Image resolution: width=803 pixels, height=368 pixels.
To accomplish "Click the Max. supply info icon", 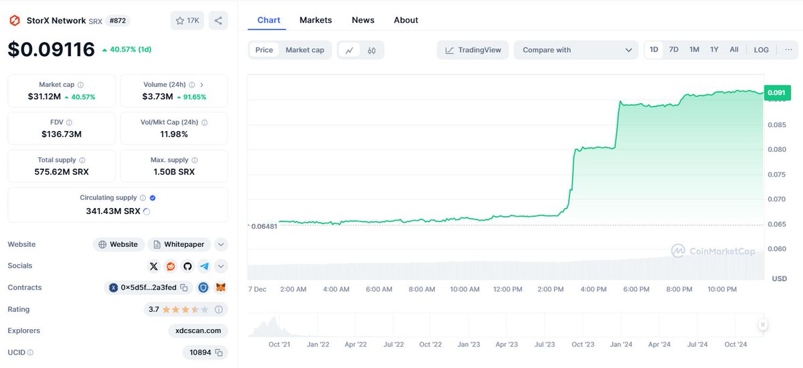I will point(194,160).
